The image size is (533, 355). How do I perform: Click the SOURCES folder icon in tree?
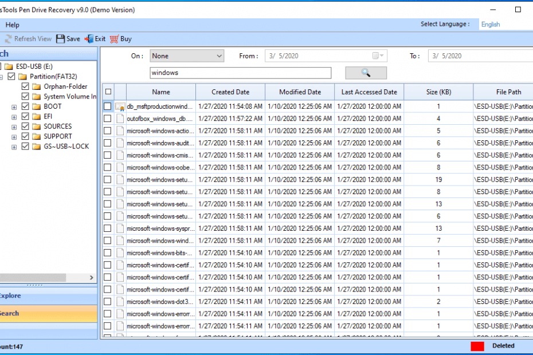[x=37, y=127]
